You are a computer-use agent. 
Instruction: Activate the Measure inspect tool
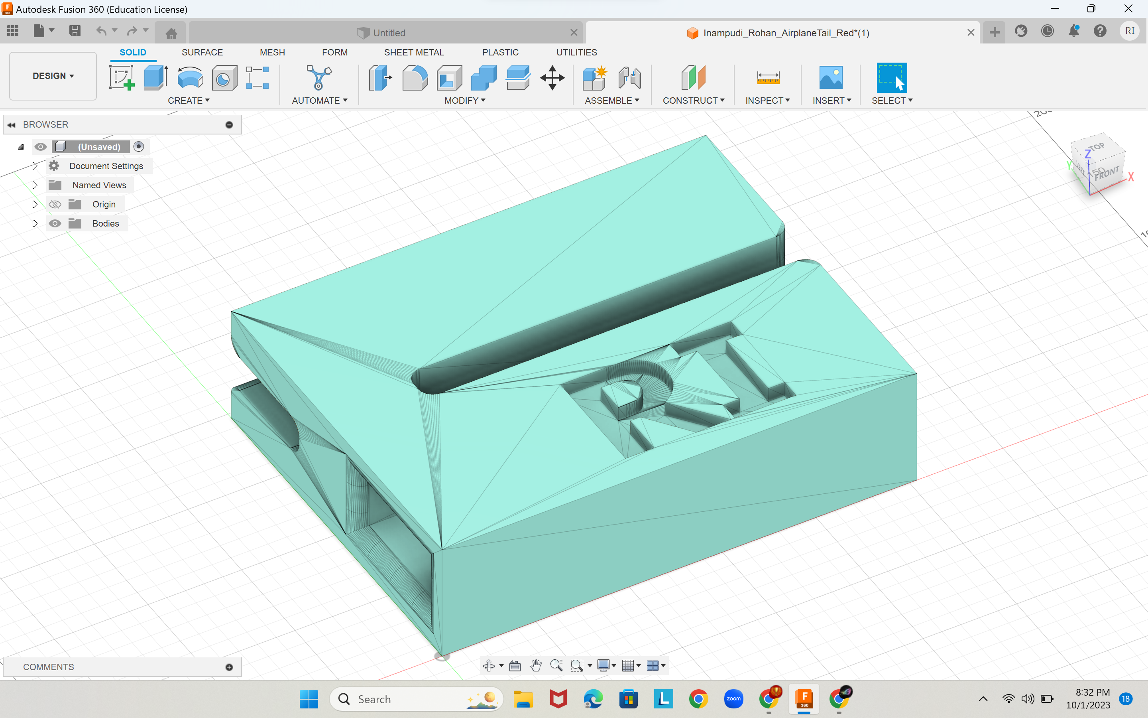click(768, 77)
